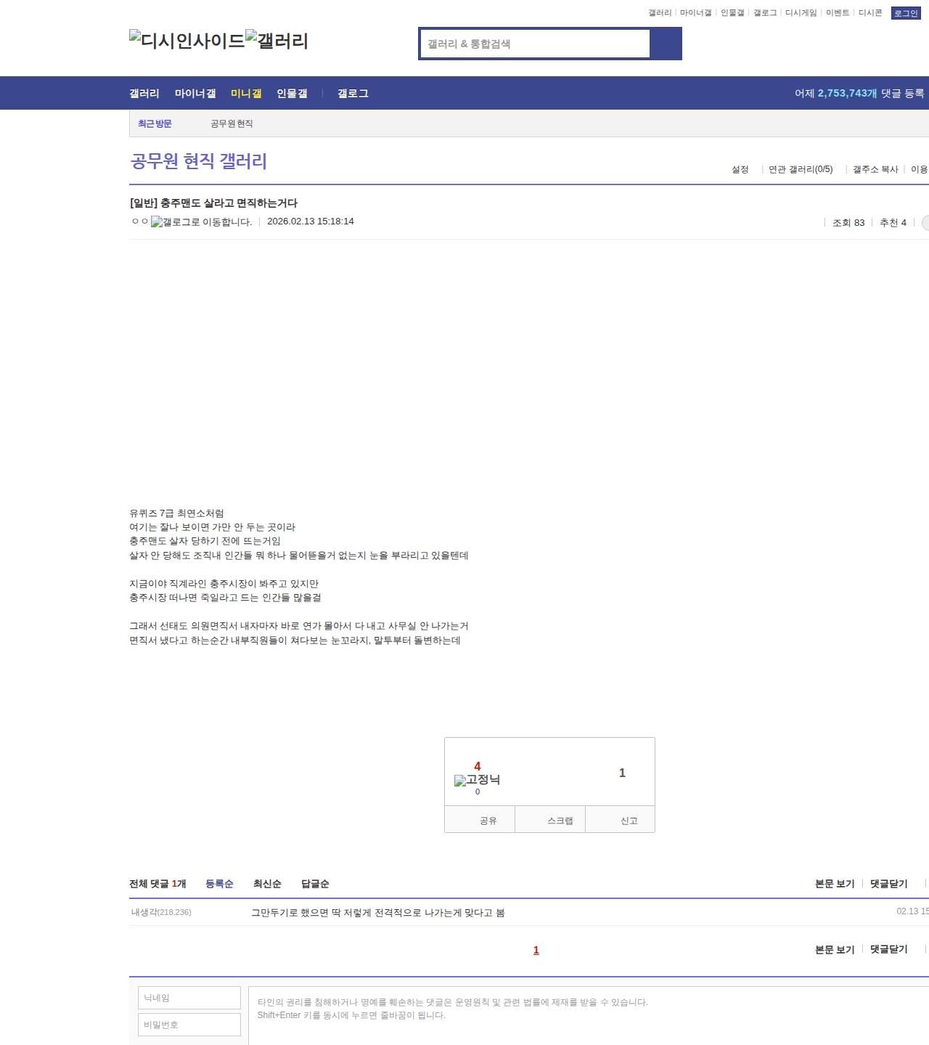The image size is (929, 1045).
Task: Click the 공유 button
Action: pos(480,820)
